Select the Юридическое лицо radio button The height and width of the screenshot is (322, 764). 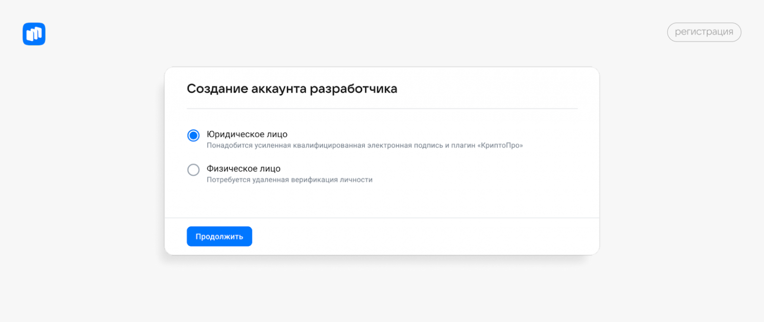pyautogui.click(x=193, y=136)
